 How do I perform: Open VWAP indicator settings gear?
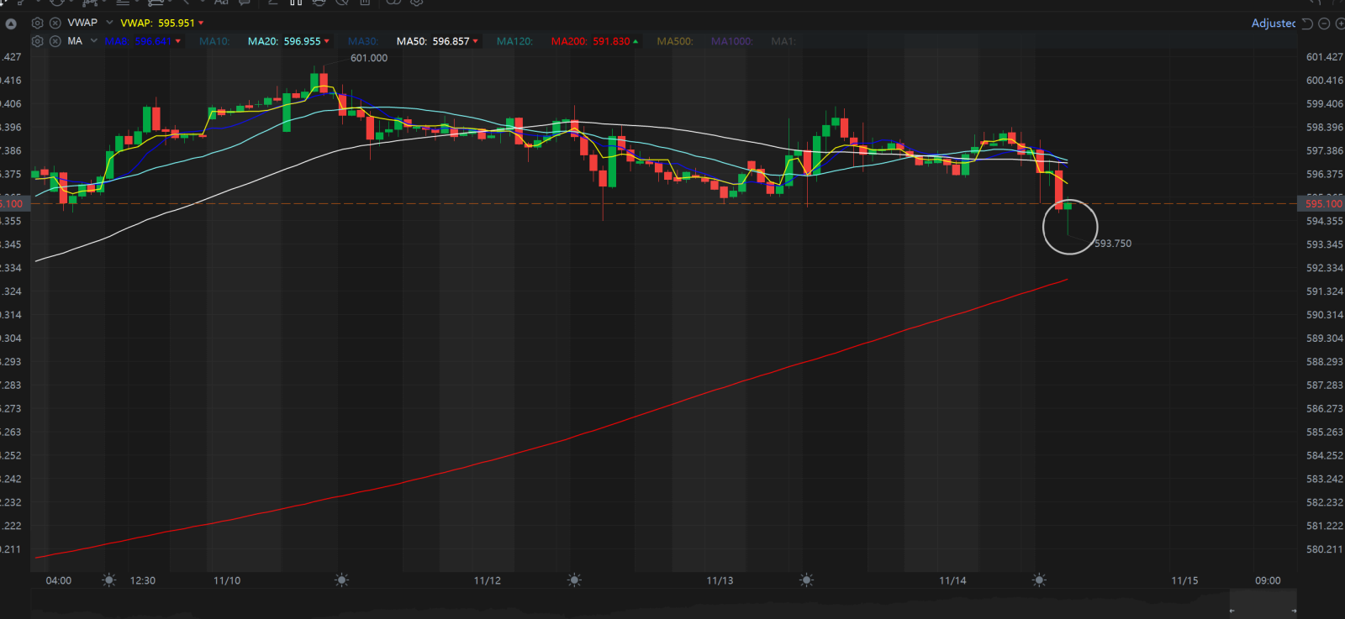37,23
